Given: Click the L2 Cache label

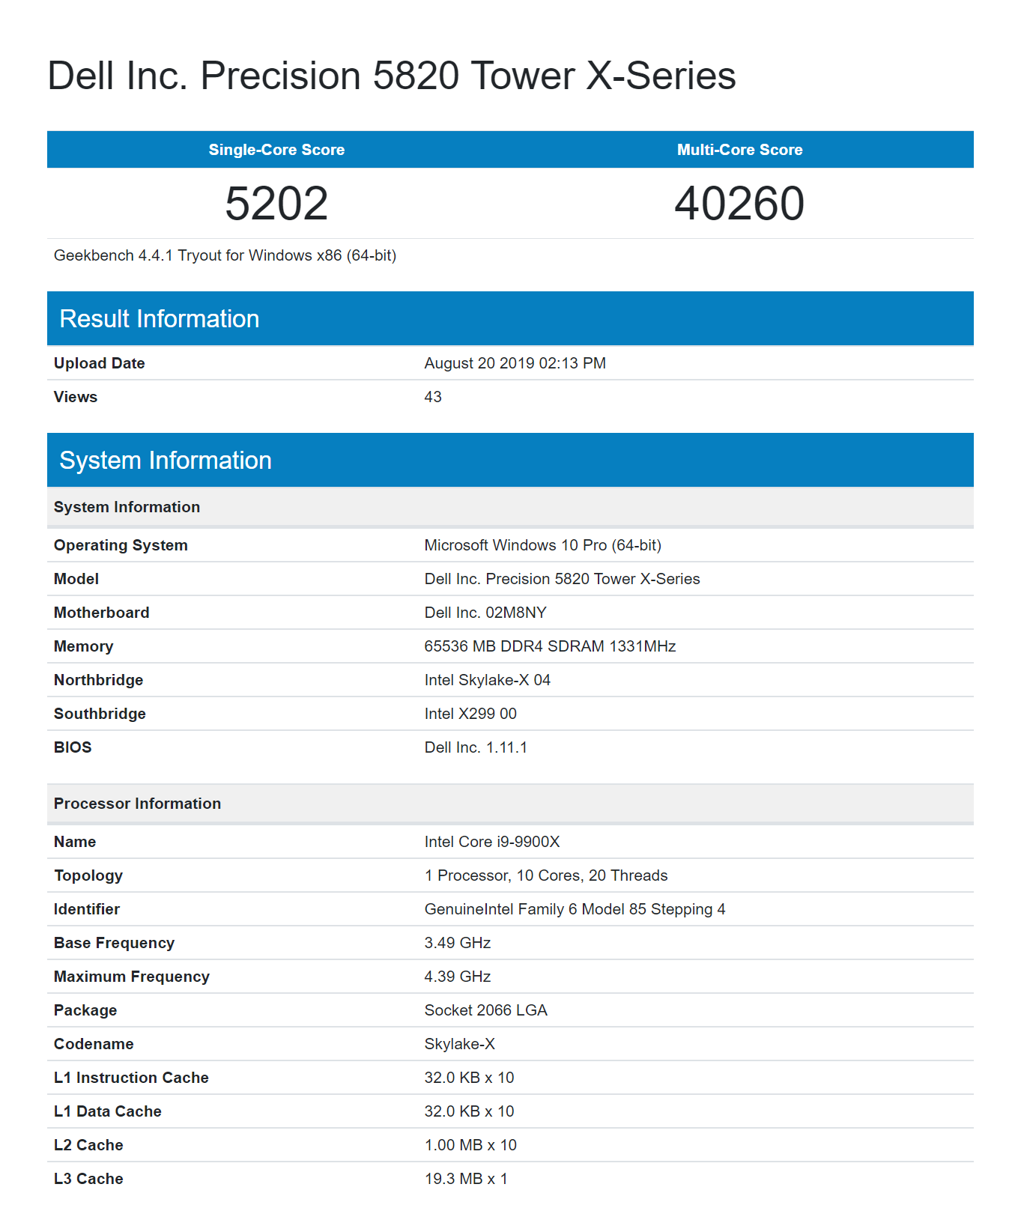Looking at the screenshot, I should point(88,1145).
